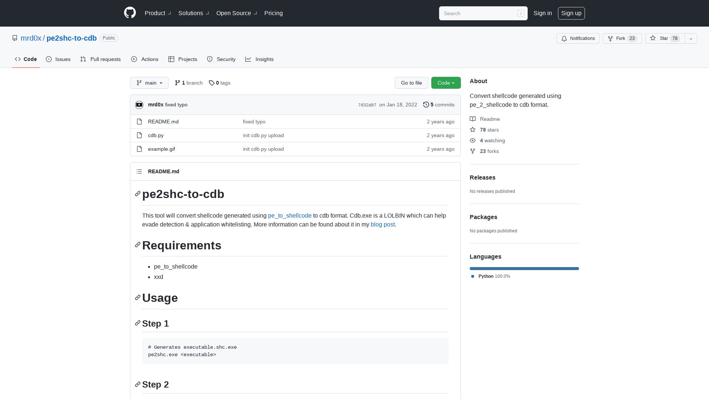709x399 pixels.
Task: Open the Open Source dropdown menu
Action: [x=237, y=13]
